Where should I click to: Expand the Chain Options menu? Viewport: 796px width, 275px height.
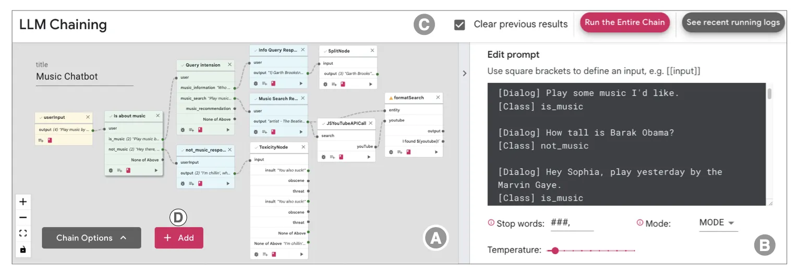[91, 238]
